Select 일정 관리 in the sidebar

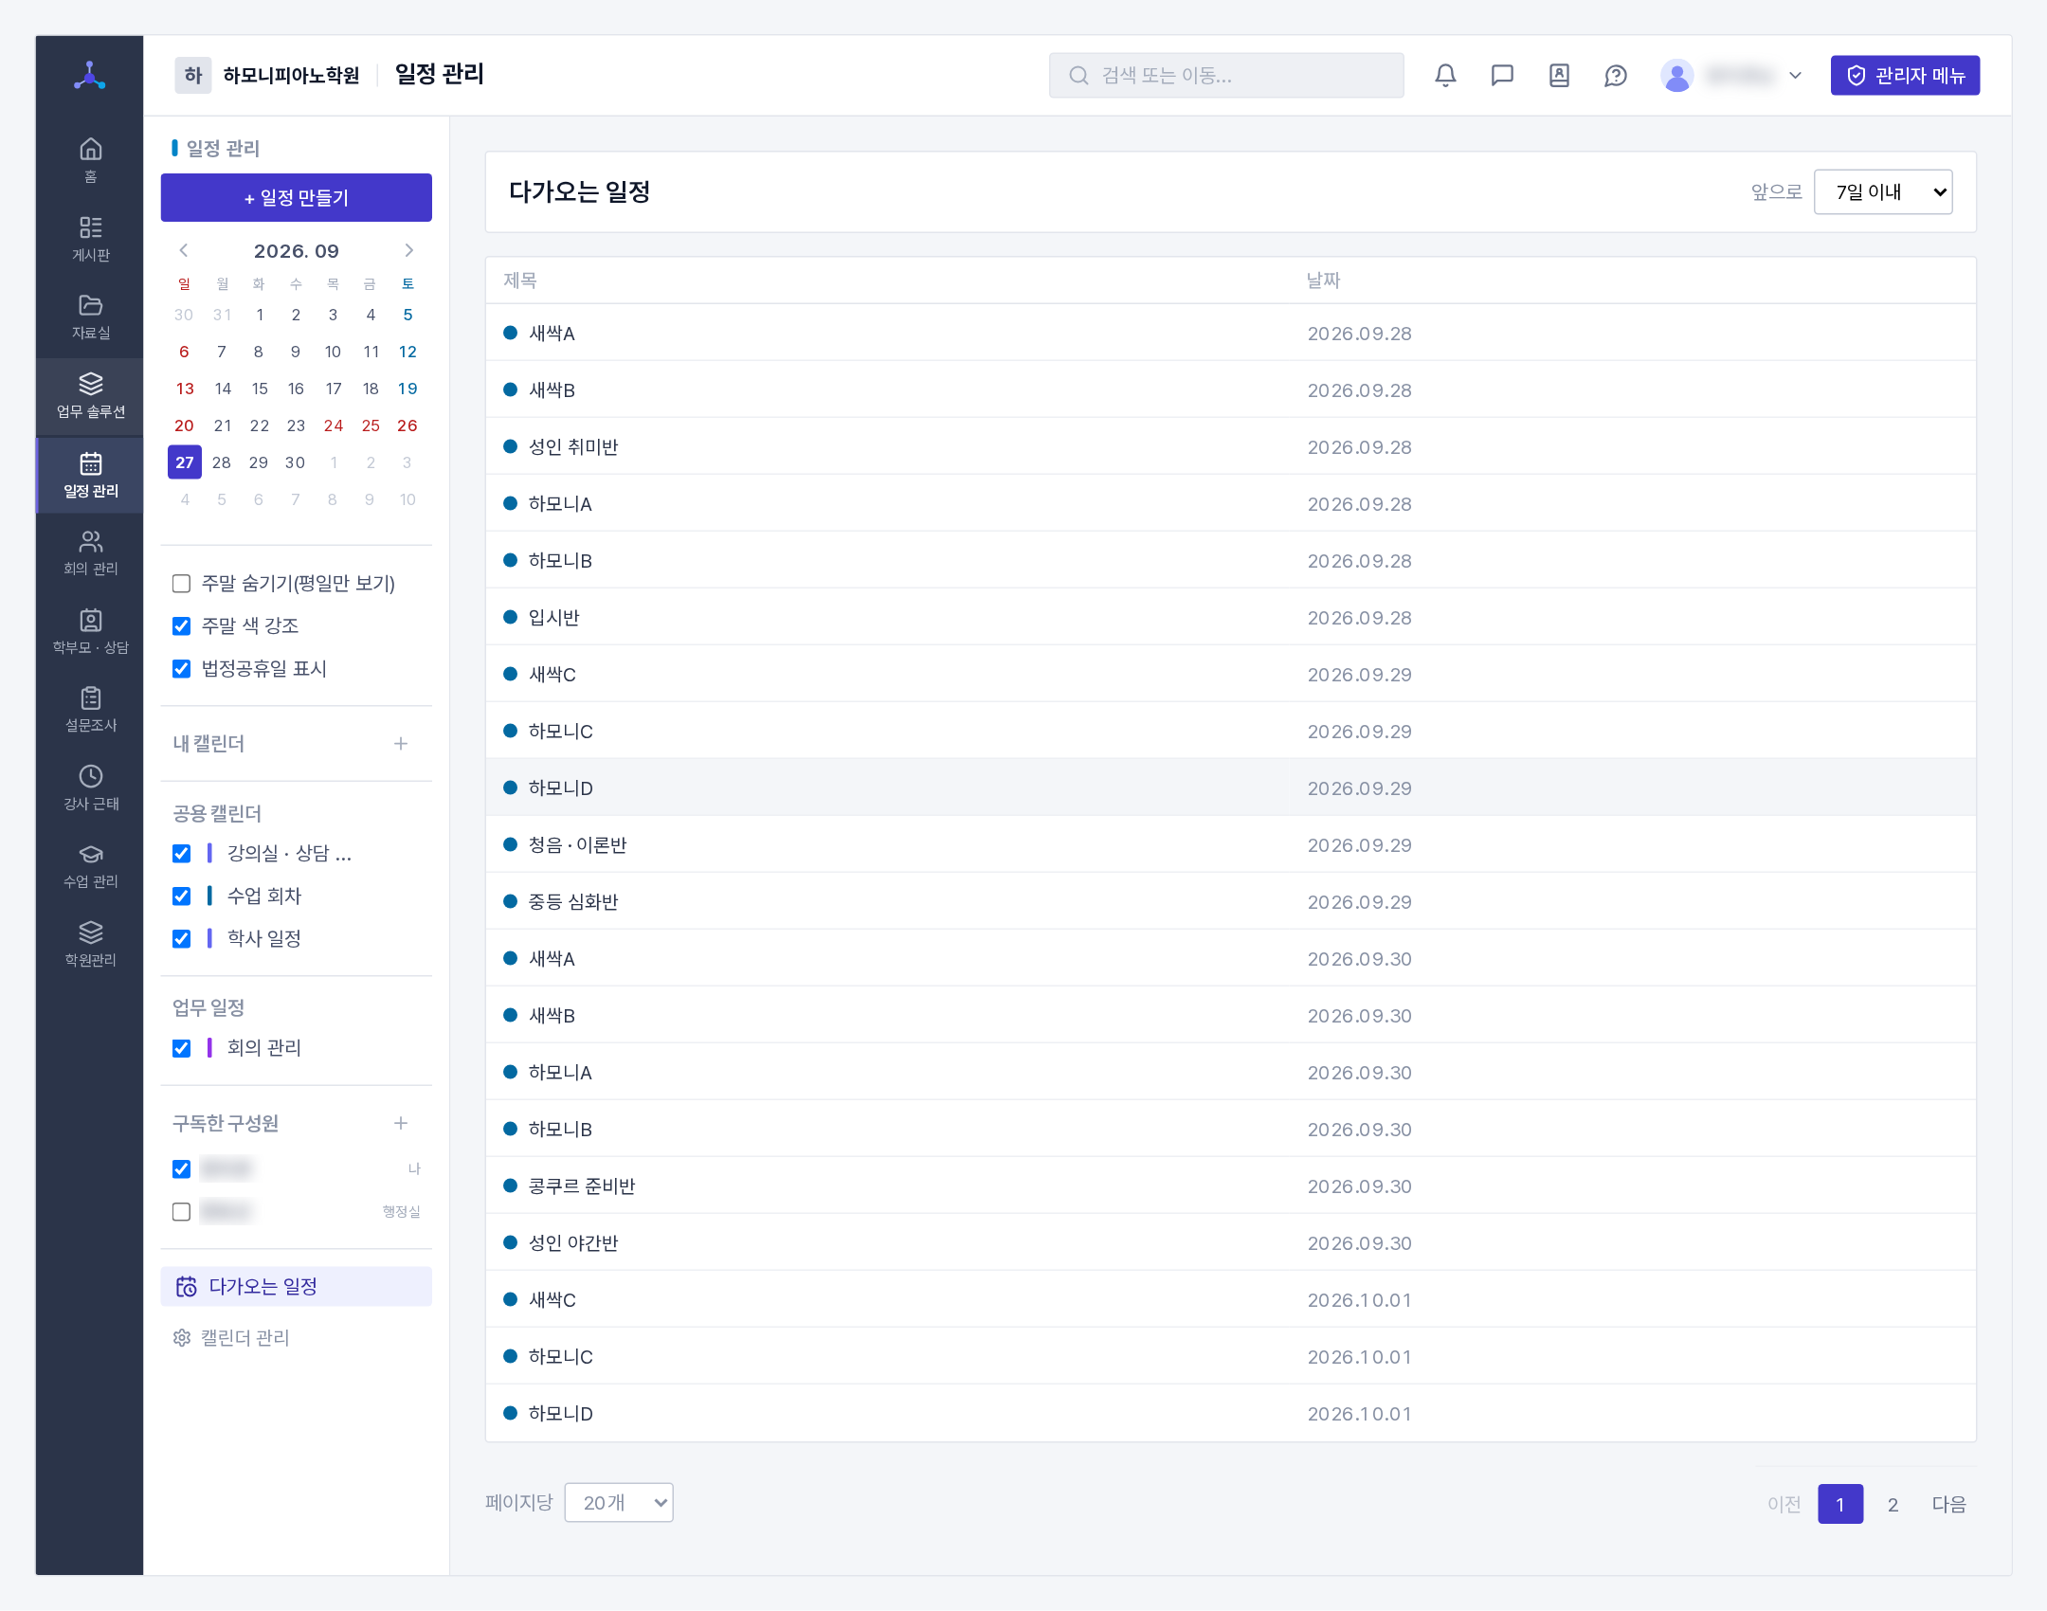90,475
